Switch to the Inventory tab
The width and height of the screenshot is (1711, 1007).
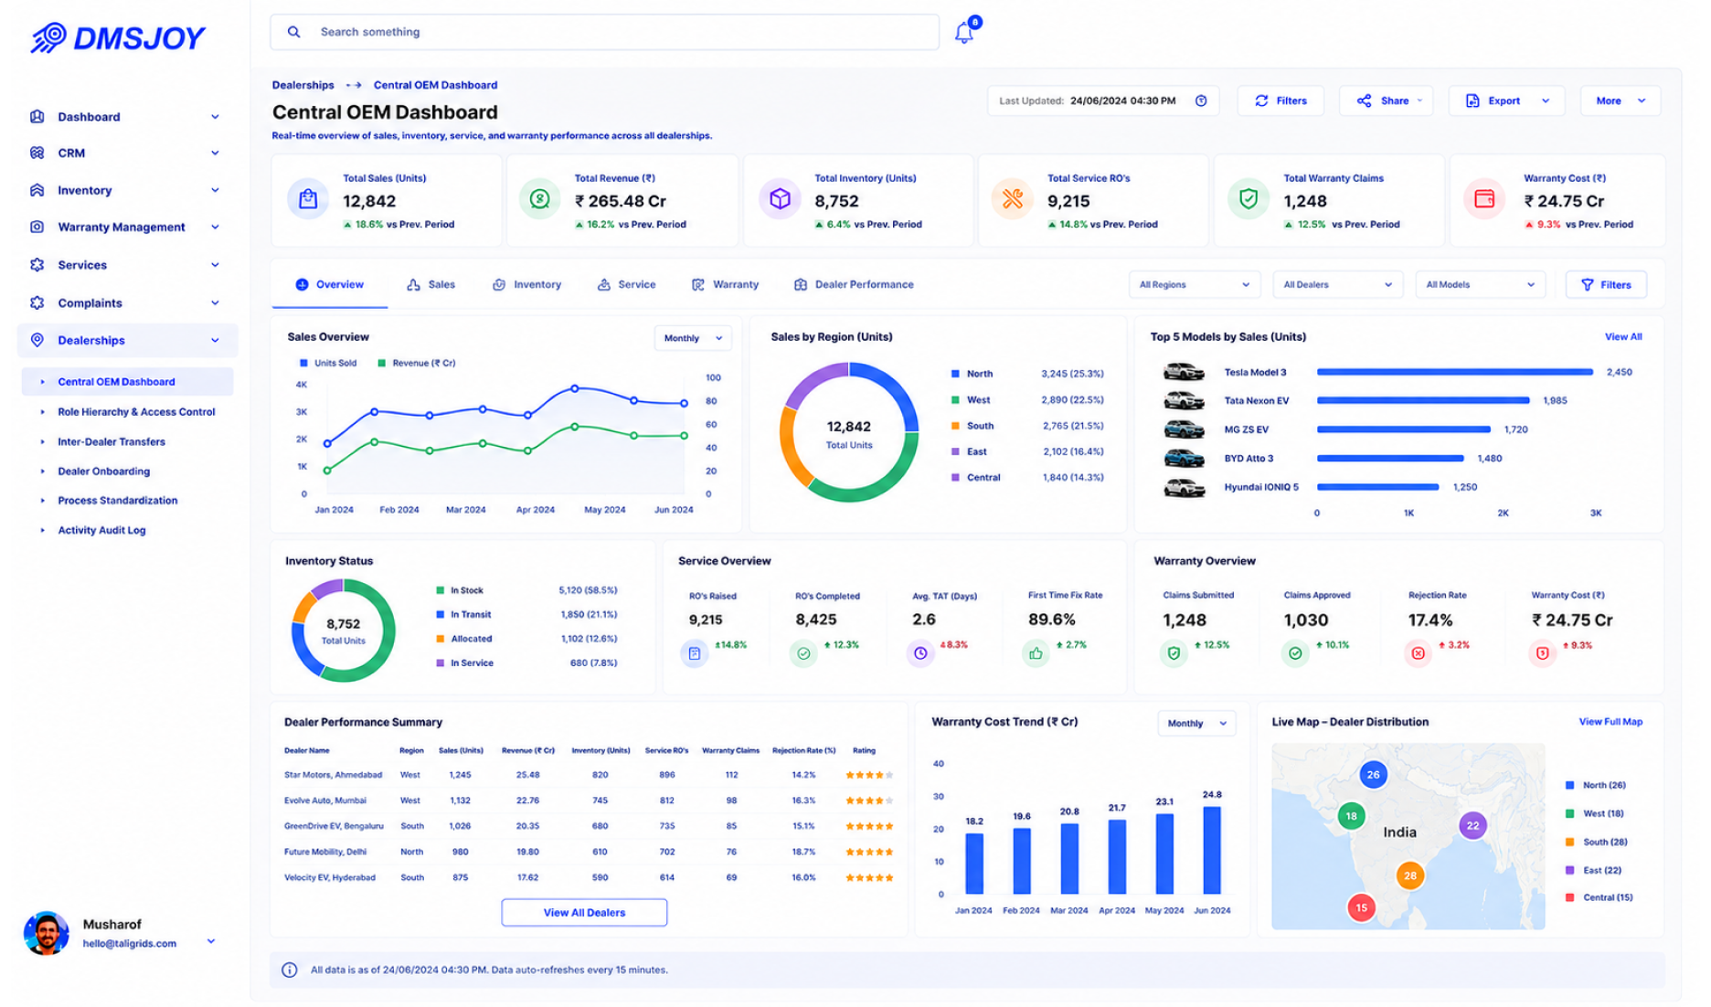(x=526, y=284)
